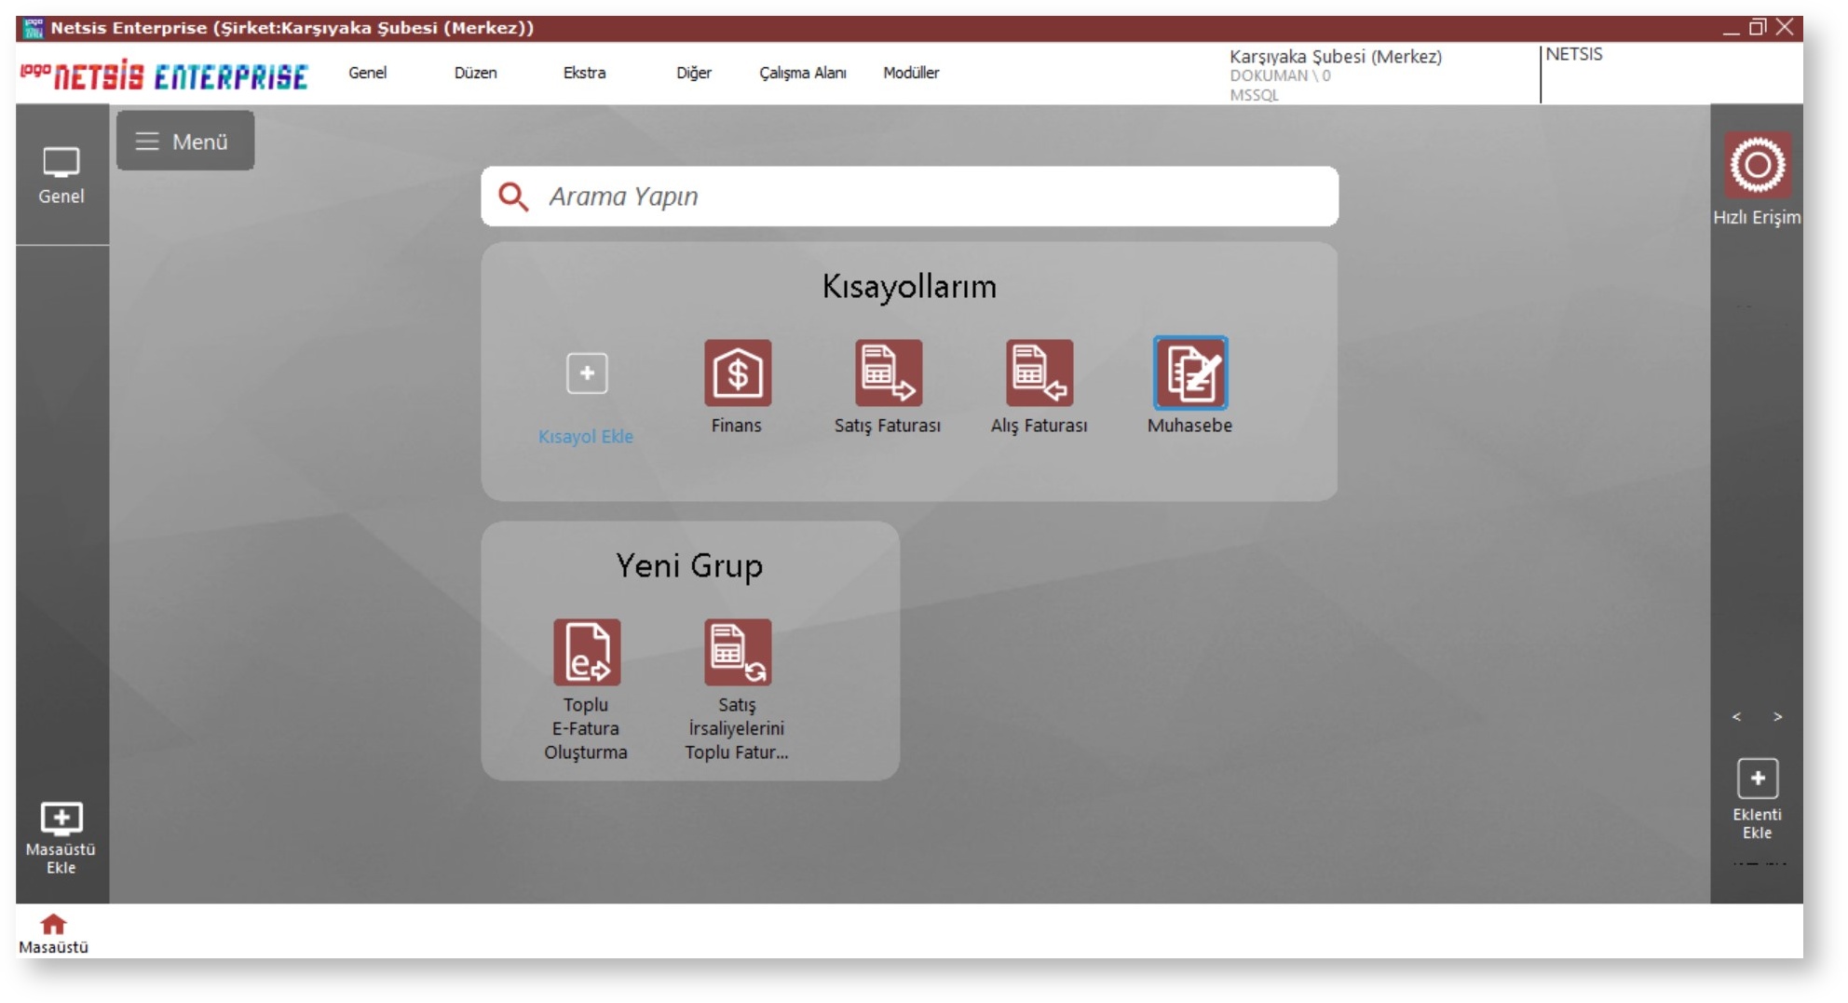Click the search magnifier icon
Viewport: 1848px width, 1003px height.
[513, 197]
